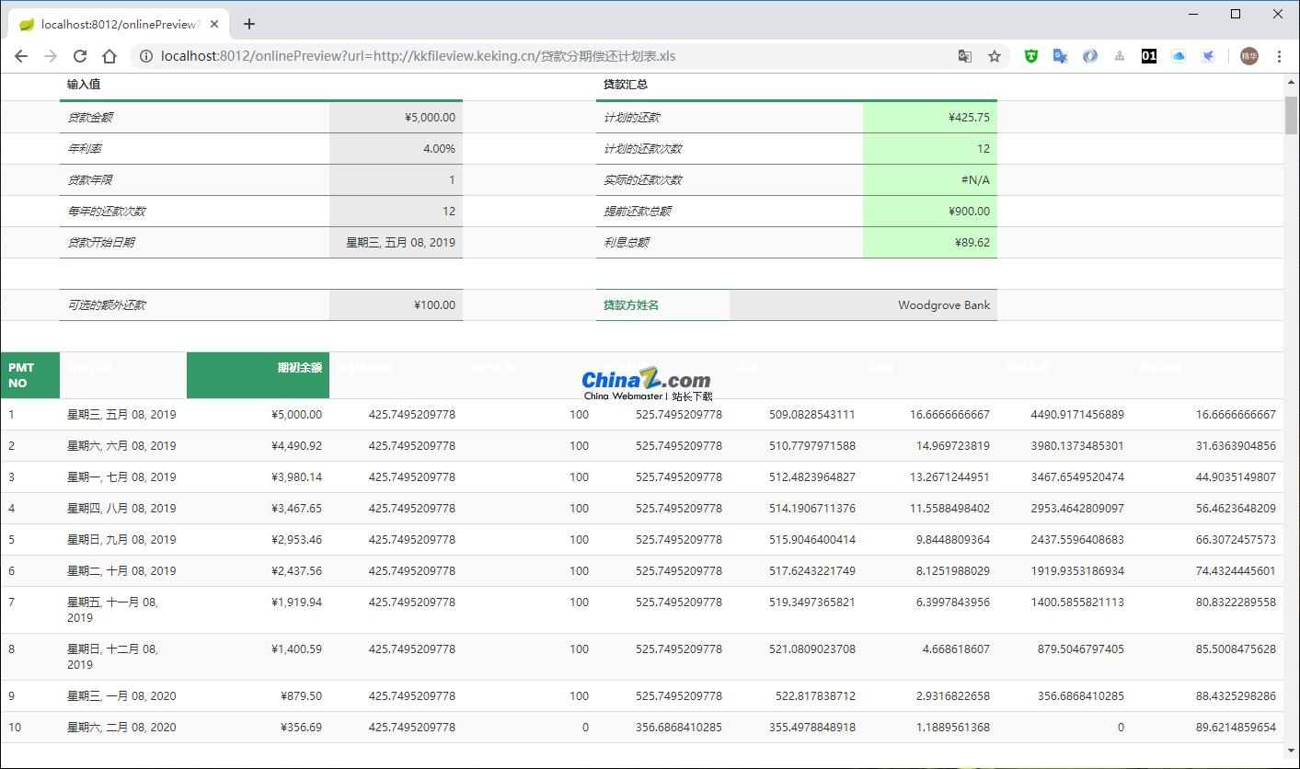View site information icon in address bar
Screen dimensions: 1300x769
pos(145,56)
